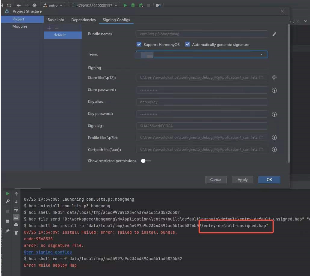Click the chevron dropdown at the top right editor area
Viewport: 310px width, 276px height.
coord(306,21)
